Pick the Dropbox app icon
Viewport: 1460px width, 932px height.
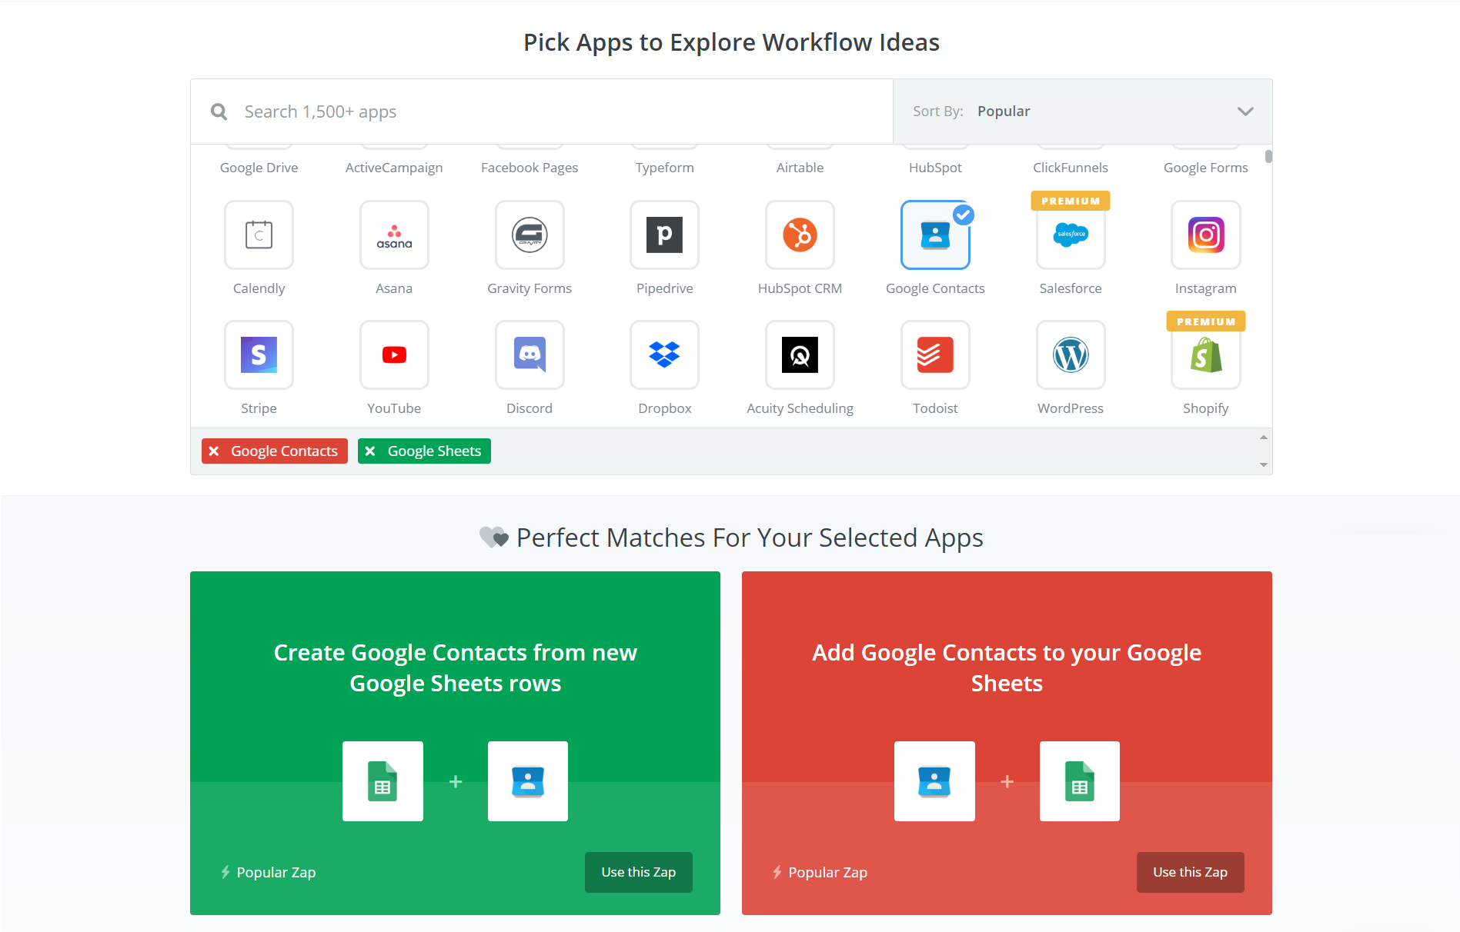664,354
